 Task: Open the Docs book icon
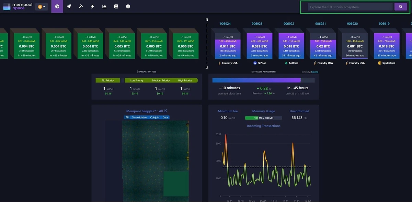[x=116, y=7]
